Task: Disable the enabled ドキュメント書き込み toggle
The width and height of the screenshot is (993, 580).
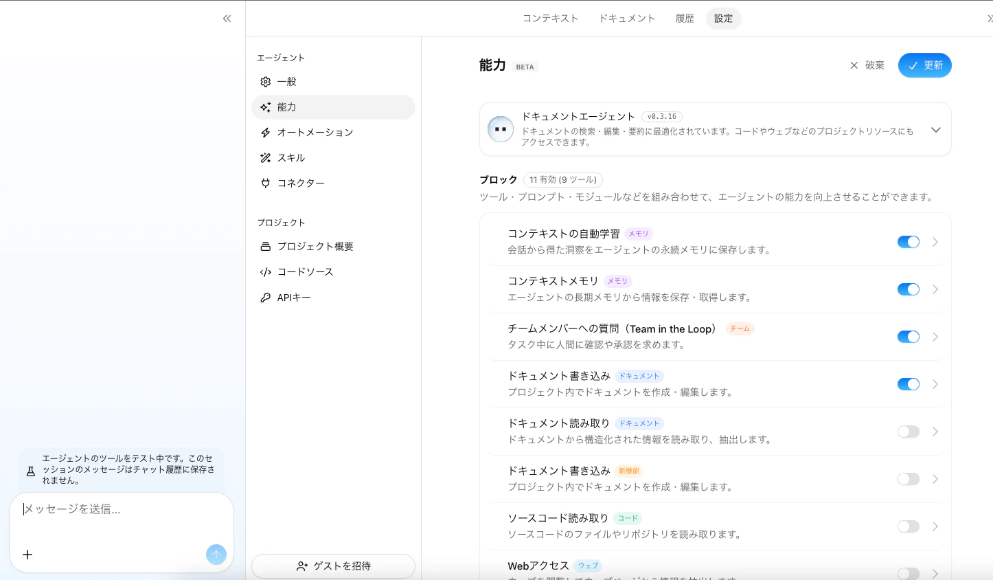Action: pyautogui.click(x=909, y=384)
